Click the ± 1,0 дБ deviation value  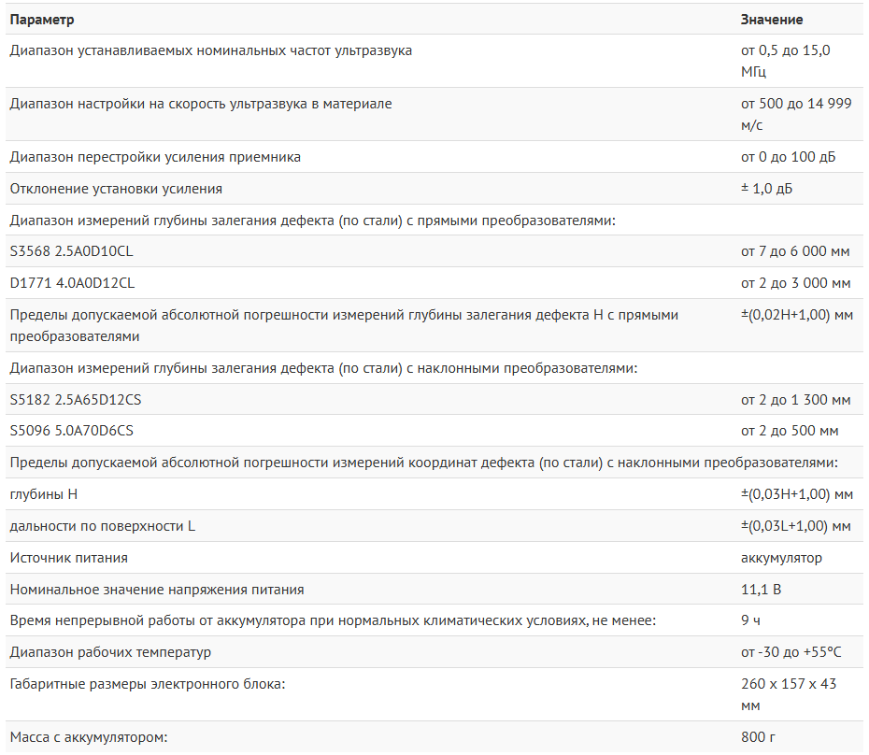[x=766, y=189]
